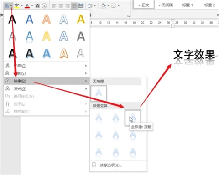Click the Text Effects A icon in toolbar
219x175 pixels.
click(x=6, y=6)
